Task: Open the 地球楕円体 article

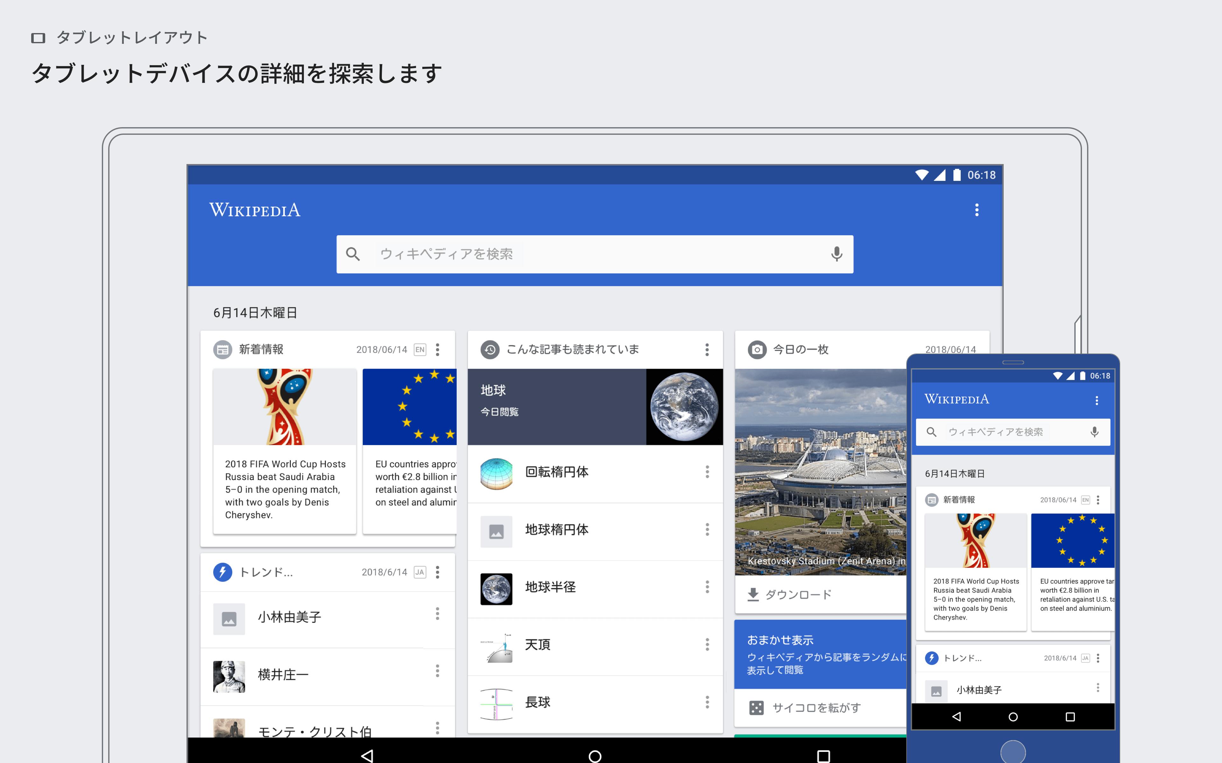Action: [x=595, y=531]
